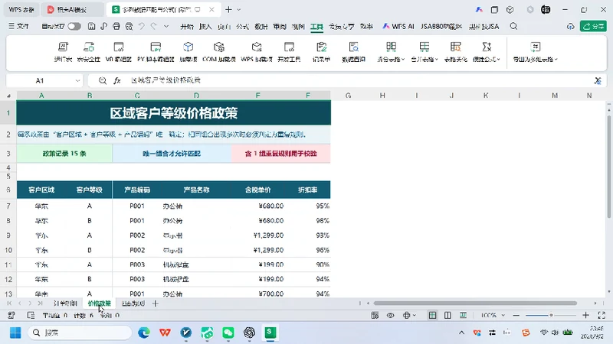Switch to page layout view icon

pyautogui.click(x=447, y=315)
